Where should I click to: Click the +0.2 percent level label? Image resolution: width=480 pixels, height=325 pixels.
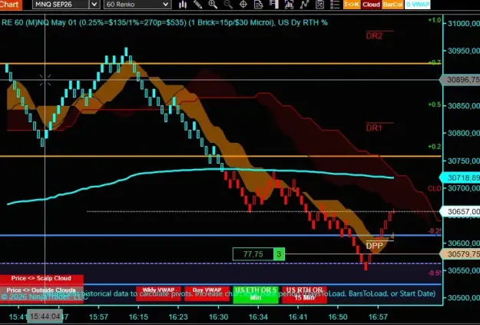[435, 147]
